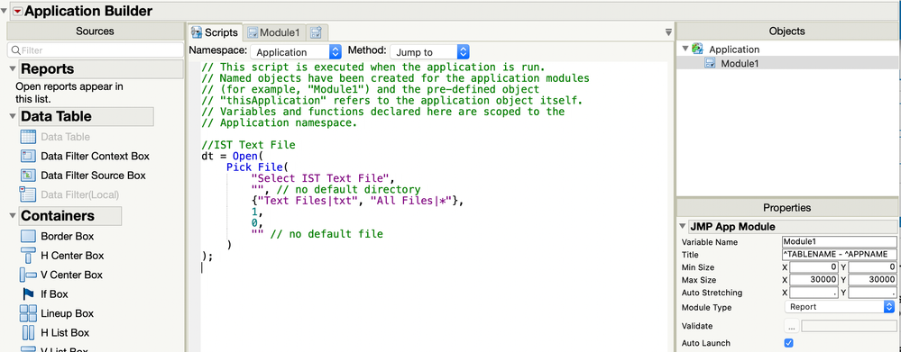Edit the Title field ^TABLENAME - ^APPNAME

point(840,255)
